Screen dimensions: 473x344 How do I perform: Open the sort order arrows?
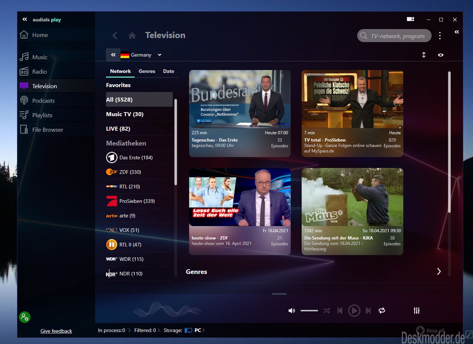(x=424, y=55)
